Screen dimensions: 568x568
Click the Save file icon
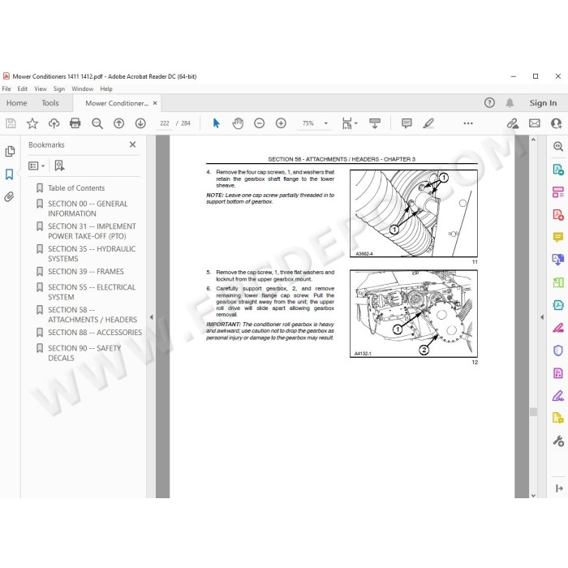[x=11, y=123]
